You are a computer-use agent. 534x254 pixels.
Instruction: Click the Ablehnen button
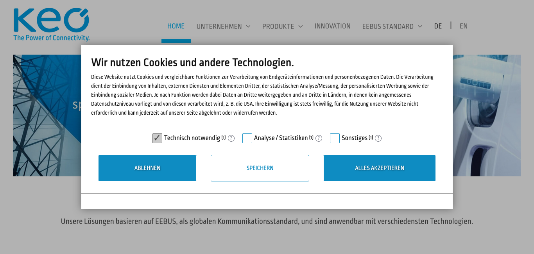147,168
